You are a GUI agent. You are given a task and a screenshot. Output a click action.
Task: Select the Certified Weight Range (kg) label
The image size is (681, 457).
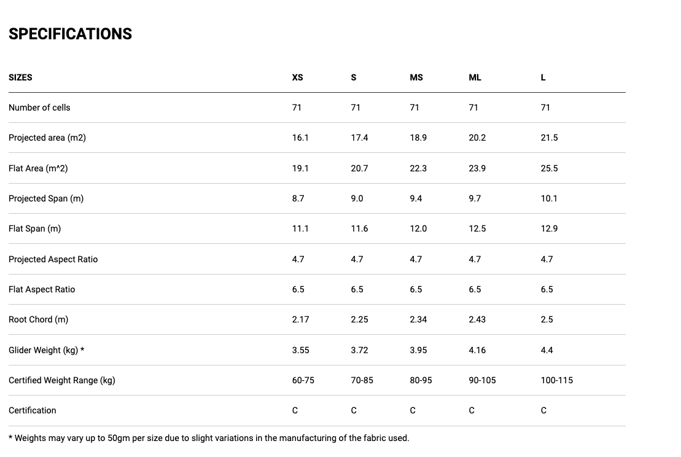pos(62,380)
